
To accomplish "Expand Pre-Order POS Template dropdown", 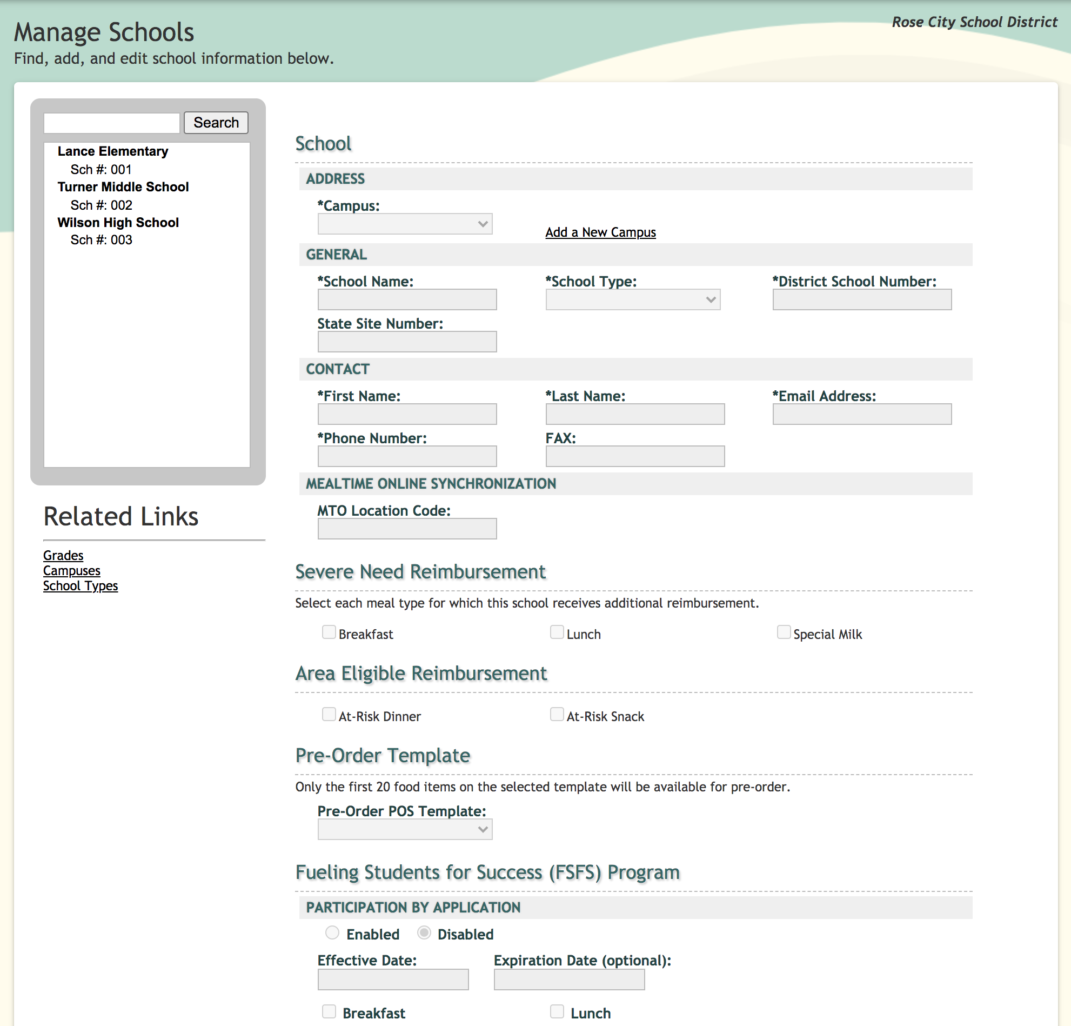I will [405, 829].
